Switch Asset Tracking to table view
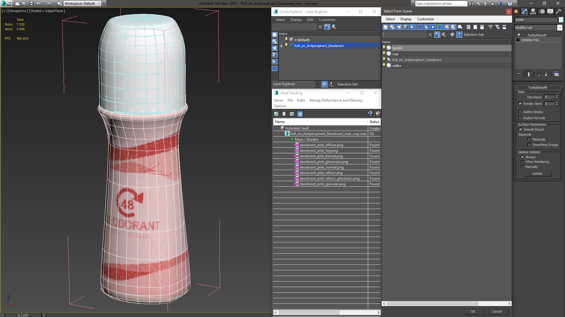Image resolution: width=565 pixels, height=317 pixels. point(300,114)
